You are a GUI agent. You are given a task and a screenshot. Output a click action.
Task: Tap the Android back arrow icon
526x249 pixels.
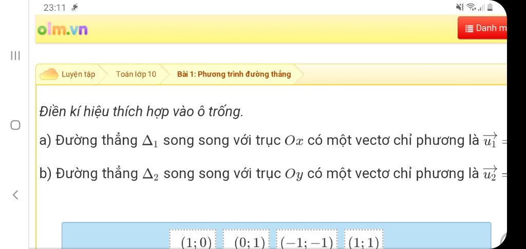coord(15,195)
